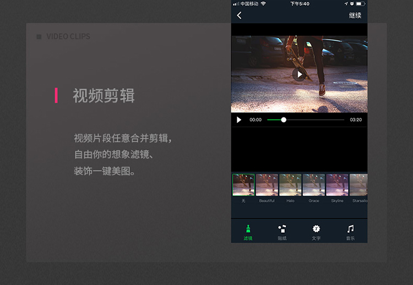
Task: Apply the Skyline filter thumbnail
Action: (337, 185)
